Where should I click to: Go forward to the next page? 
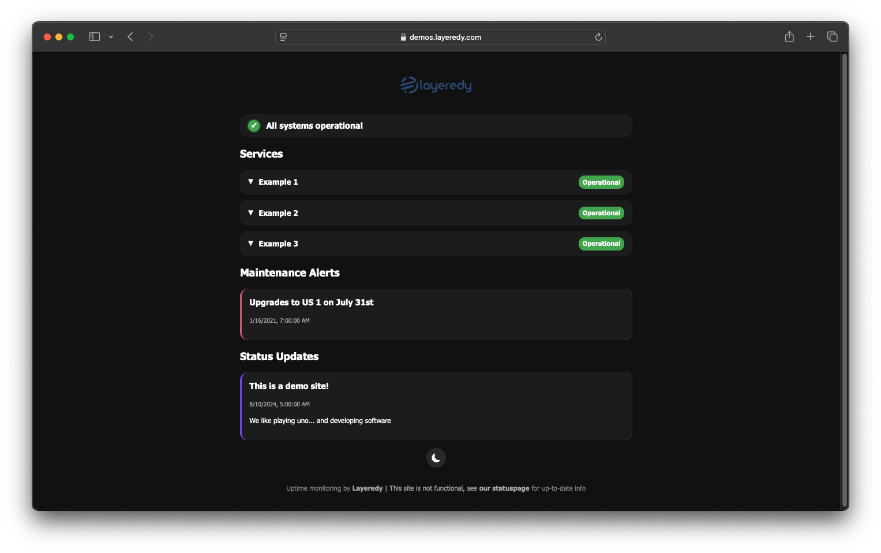pos(151,37)
